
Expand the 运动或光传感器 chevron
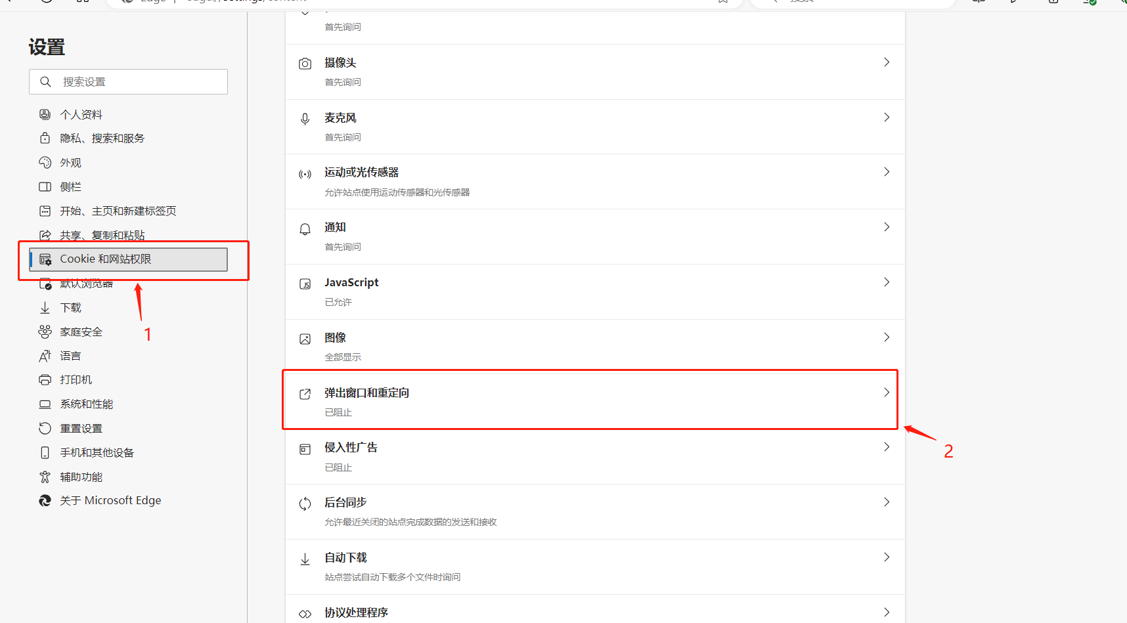(x=887, y=172)
